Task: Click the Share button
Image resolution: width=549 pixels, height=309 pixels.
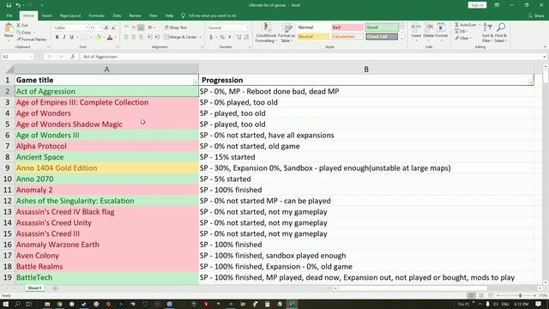Action: pyautogui.click(x=536, y=15)
